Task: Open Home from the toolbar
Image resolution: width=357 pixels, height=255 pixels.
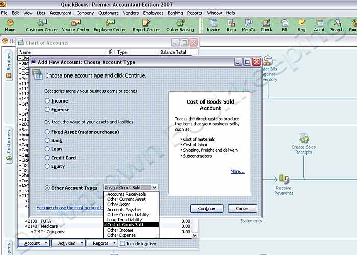Action: click(x=10, y=25)
